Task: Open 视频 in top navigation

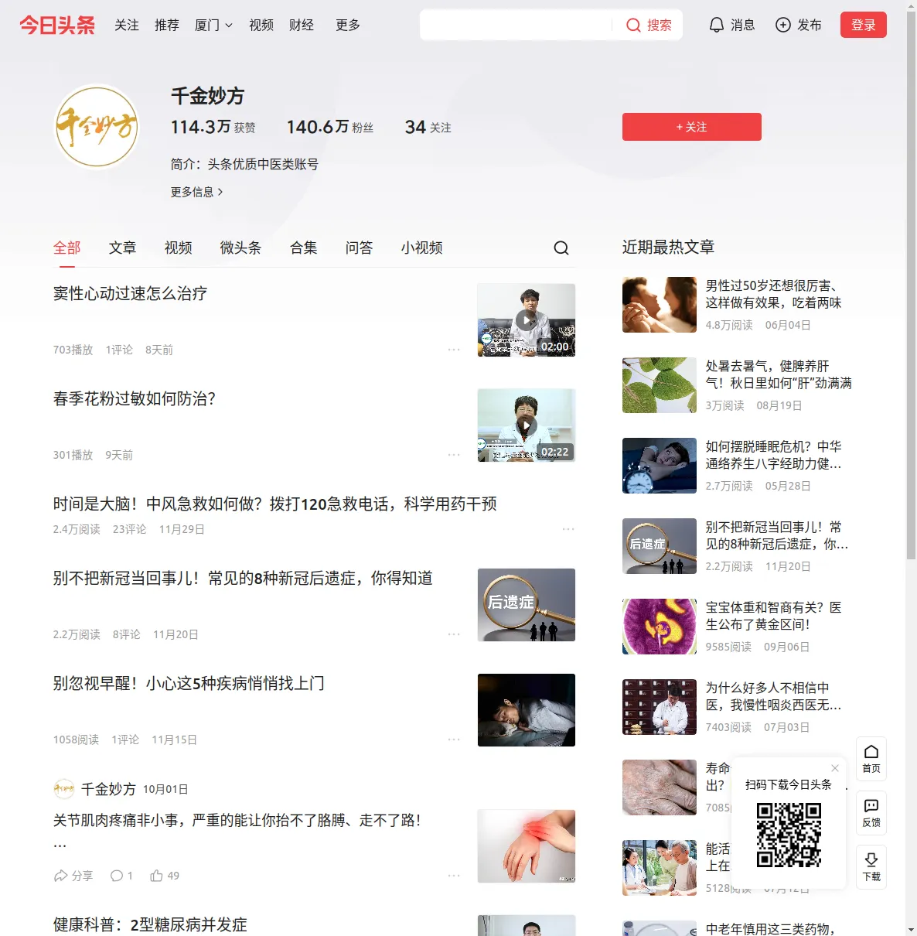Action: [261, 25]
